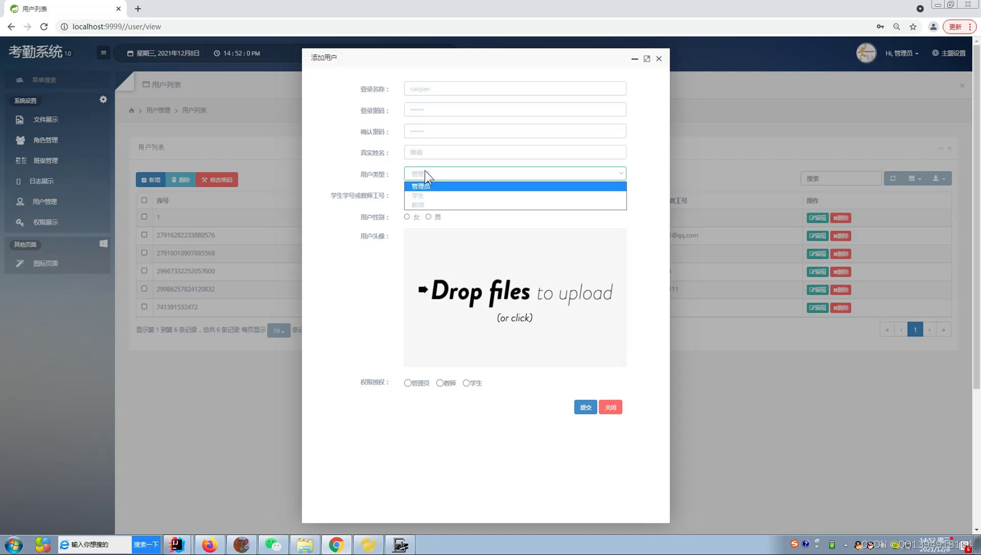The height and width of the screenshot is (555, 981).
Task: Click the red 关闭 button
Action: (x=611, y=407)
